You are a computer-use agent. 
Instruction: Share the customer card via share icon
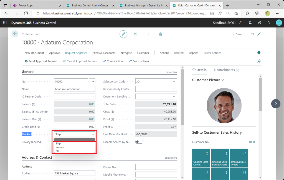pos(136,34)
